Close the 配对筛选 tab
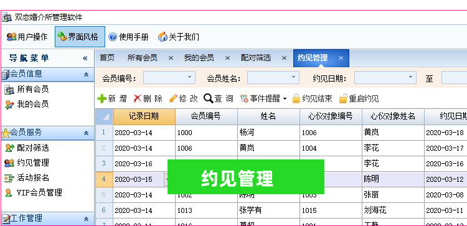The height and width of the screenshot is (226, 467). (284, 58)
